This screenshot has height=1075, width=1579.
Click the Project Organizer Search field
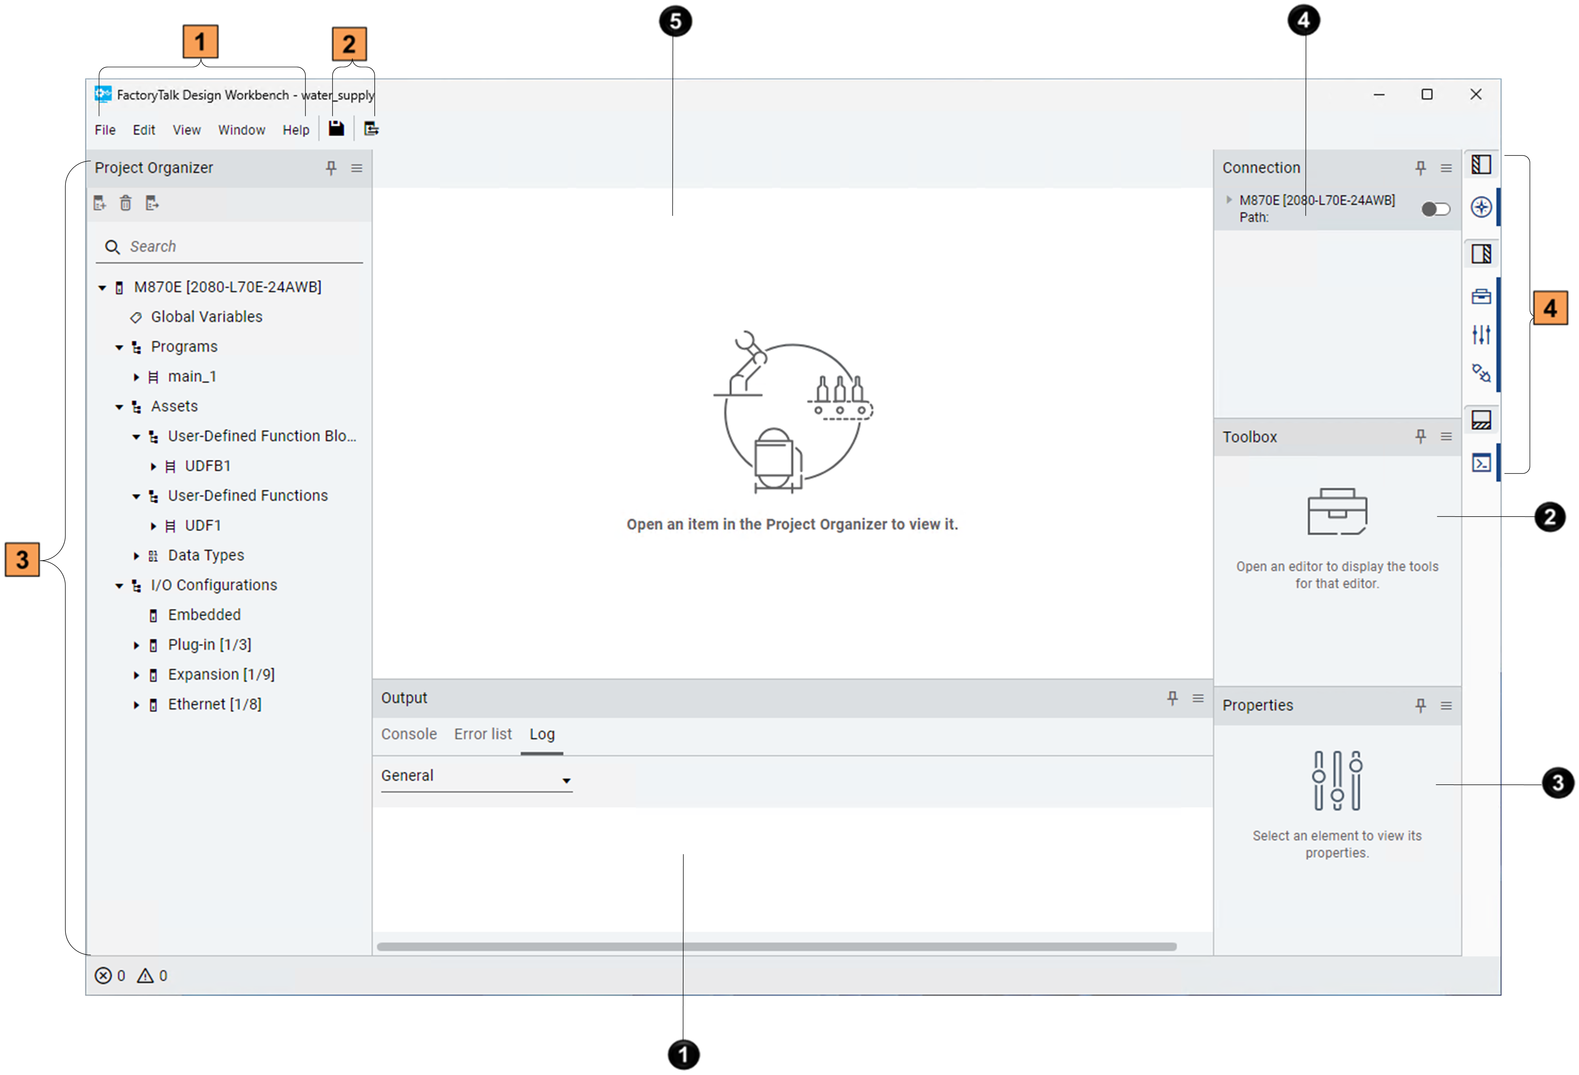(238, 247)
